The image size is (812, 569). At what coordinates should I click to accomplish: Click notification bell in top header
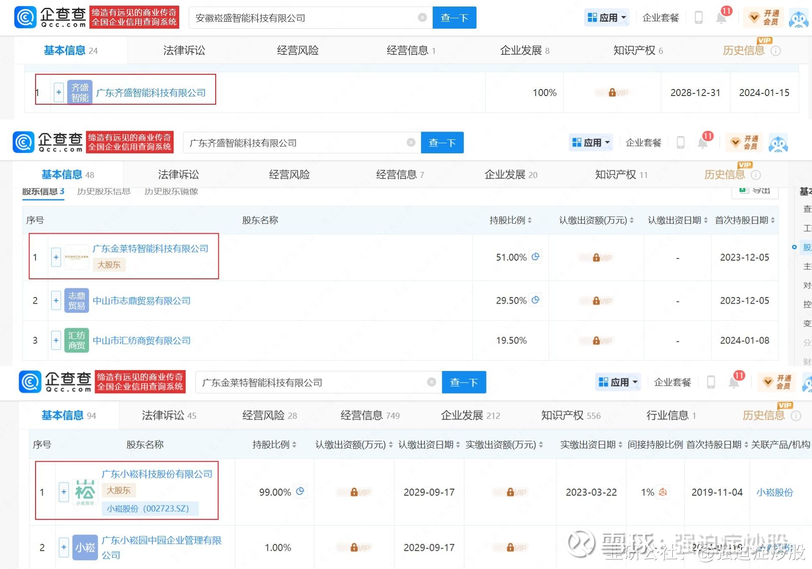[721, 18]
